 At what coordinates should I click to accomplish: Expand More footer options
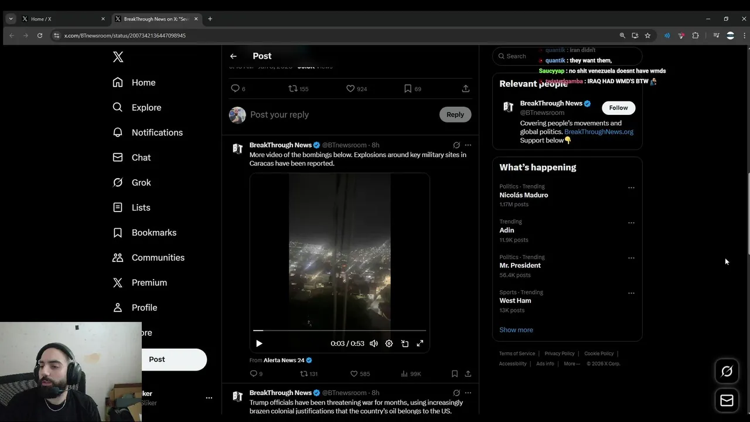[572, 363]
